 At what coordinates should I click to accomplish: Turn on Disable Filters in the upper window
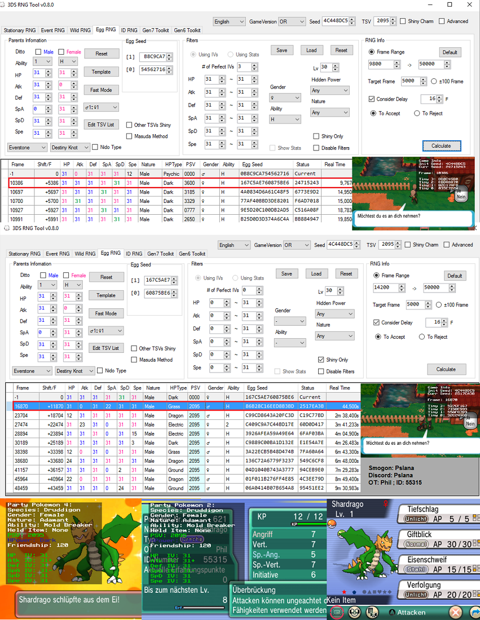click(316, 148)
